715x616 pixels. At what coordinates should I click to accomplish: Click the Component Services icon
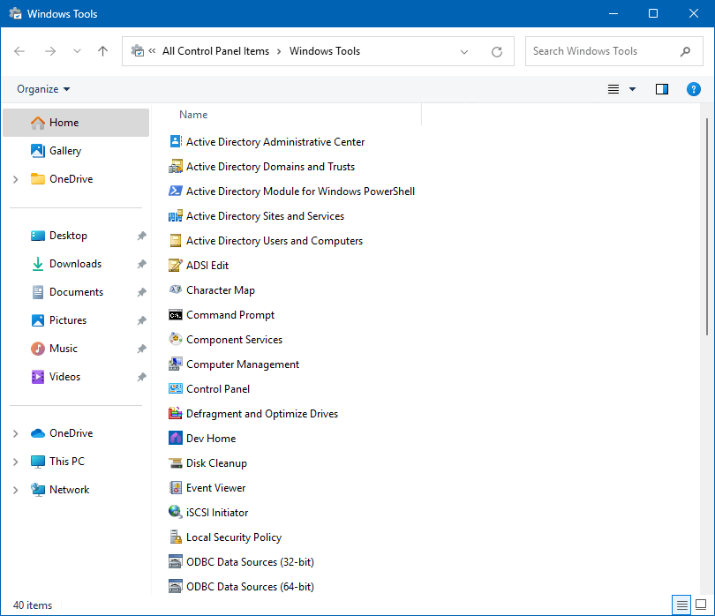click(x=176, y=340)
